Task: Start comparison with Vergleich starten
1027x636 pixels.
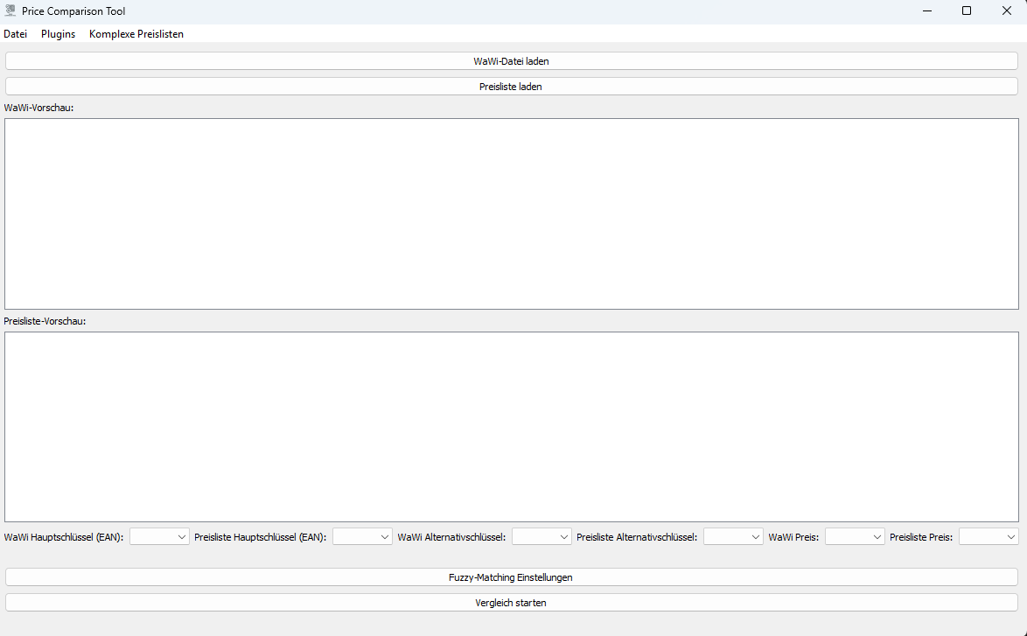Action: pos(511,603)
